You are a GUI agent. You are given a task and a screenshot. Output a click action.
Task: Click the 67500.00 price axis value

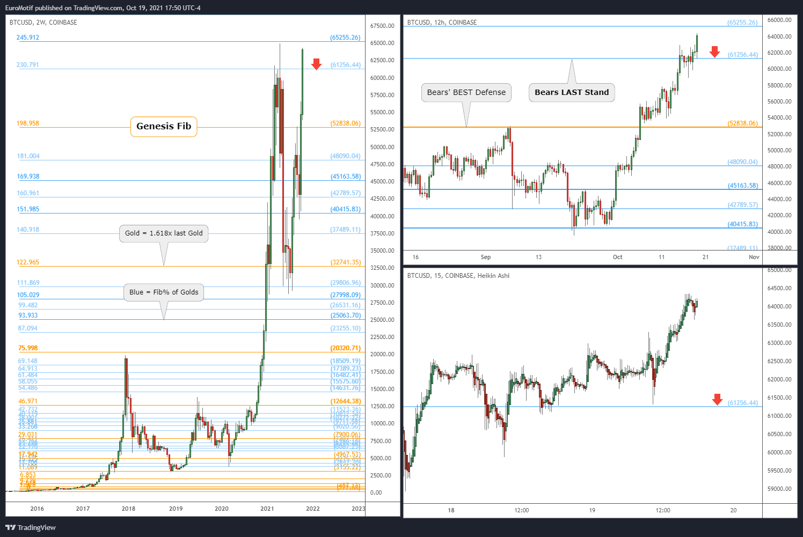pyautogui.click(x=382, y=26)
